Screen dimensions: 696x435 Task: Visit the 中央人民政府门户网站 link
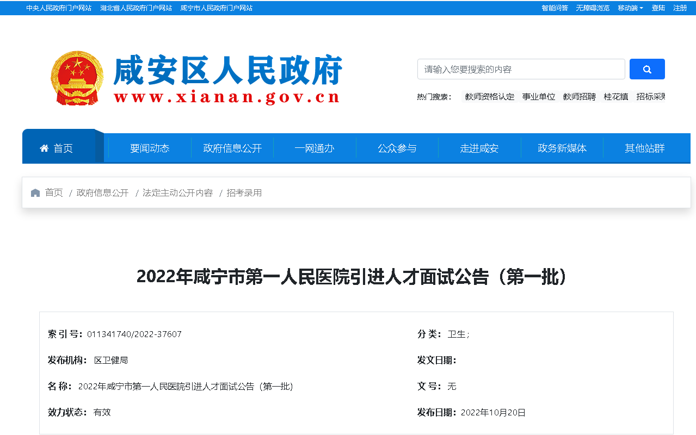tap(59, 8)
